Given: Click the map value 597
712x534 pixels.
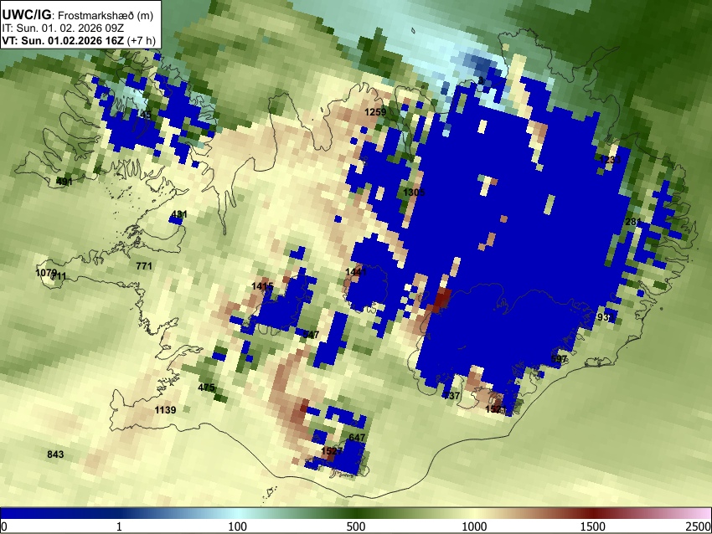Looking at the screenshot, I should pyautogui.click(x=559, y=359).
